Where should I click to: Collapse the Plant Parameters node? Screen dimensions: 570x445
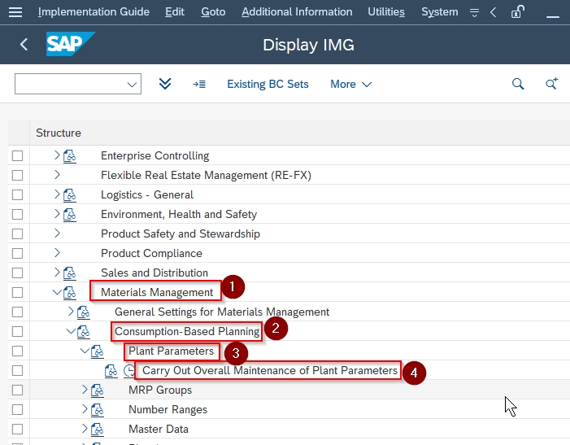pos(85,351)
